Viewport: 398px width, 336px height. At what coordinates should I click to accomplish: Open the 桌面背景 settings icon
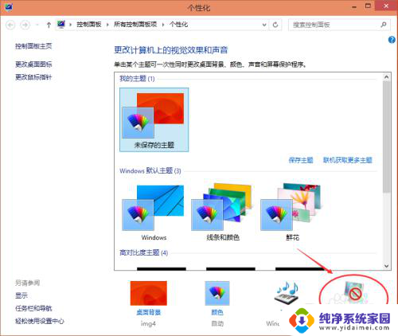tap(149, 293)
